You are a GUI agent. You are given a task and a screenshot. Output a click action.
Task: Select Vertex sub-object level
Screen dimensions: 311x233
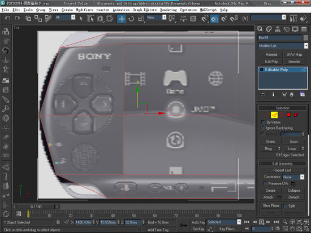click(266, 115)
